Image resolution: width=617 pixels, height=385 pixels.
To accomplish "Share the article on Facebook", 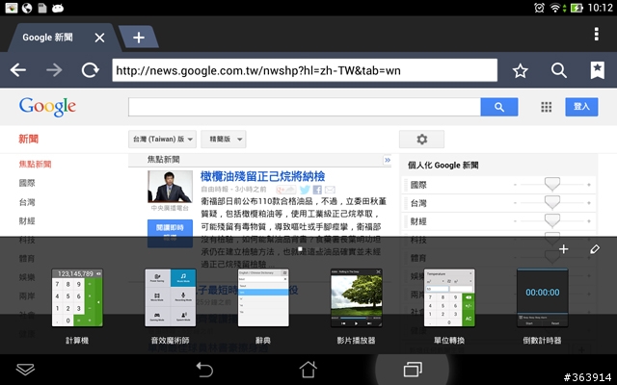I will [x=317, y=190].
